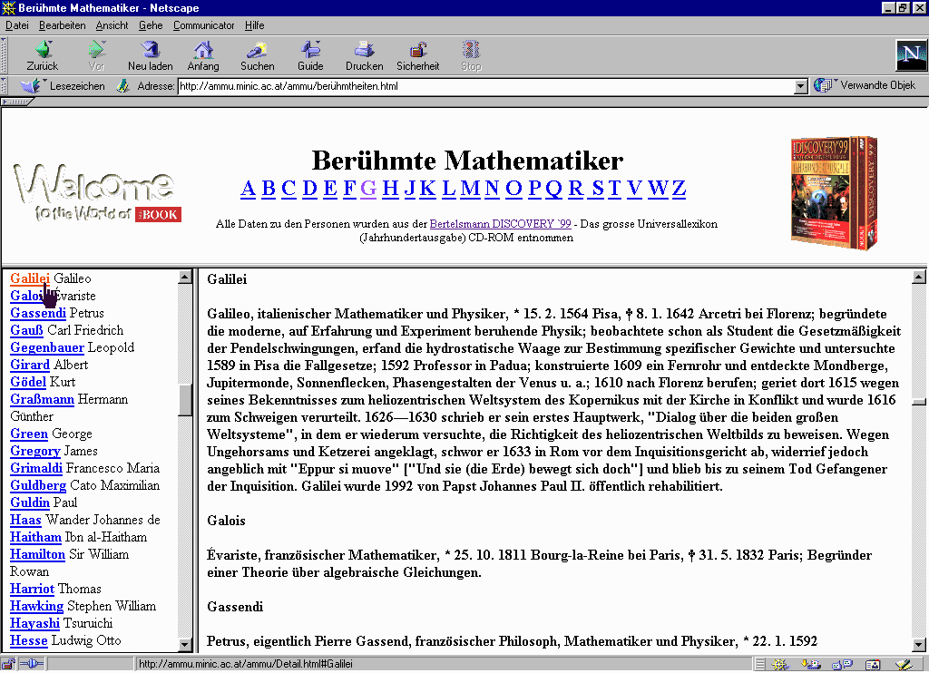Click scroll-up arrow of detail pane
Viewport: 929px width, 673px height.
(x=918, y=277)
